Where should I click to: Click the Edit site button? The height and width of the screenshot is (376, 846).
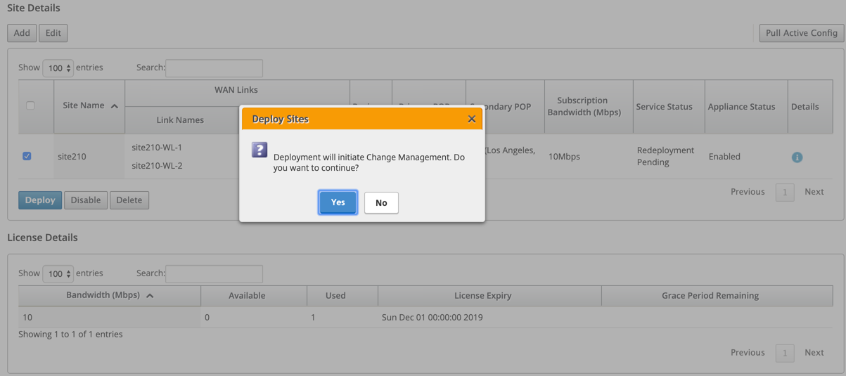[53, 33]
